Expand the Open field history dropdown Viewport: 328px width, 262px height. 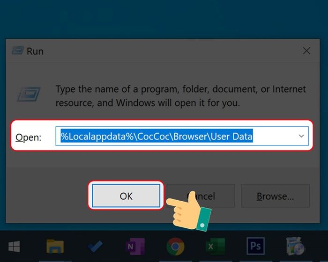(x=301, y=136)
